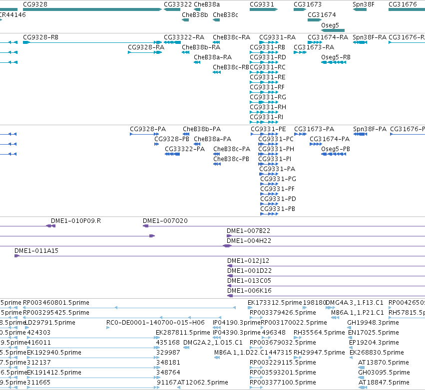Click the DME1-001D22 clone label
Viewport: 425px width, 390px height.
click(x=249, y=271)
